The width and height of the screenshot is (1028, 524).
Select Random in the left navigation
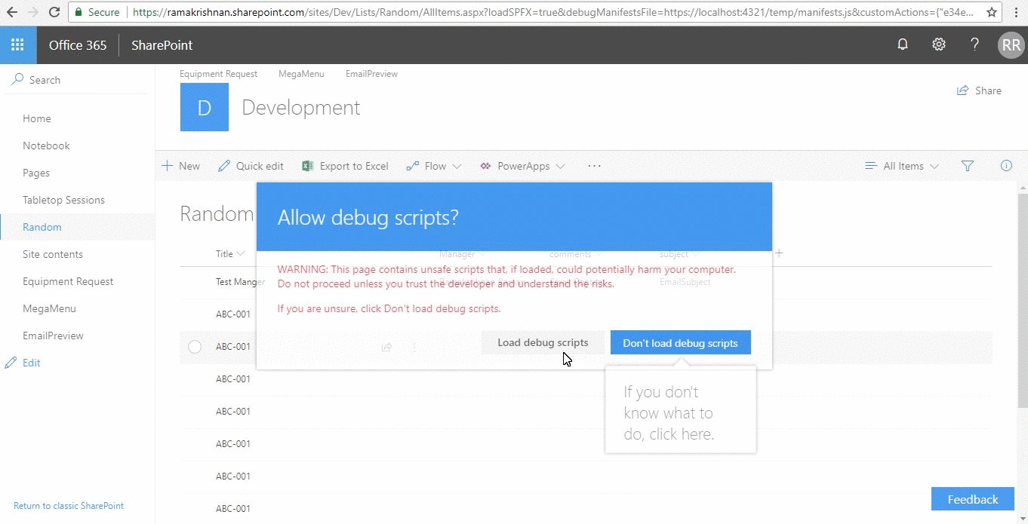pos(42,227)
